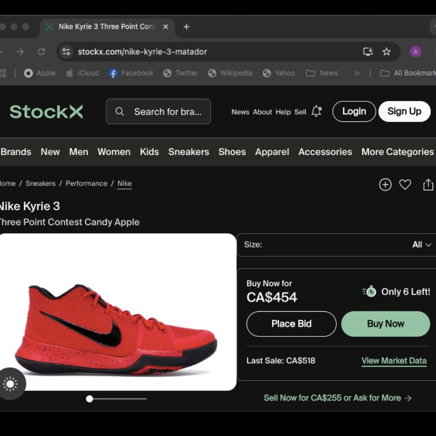Share the product via share icon
436x436 pixels.
428,184
